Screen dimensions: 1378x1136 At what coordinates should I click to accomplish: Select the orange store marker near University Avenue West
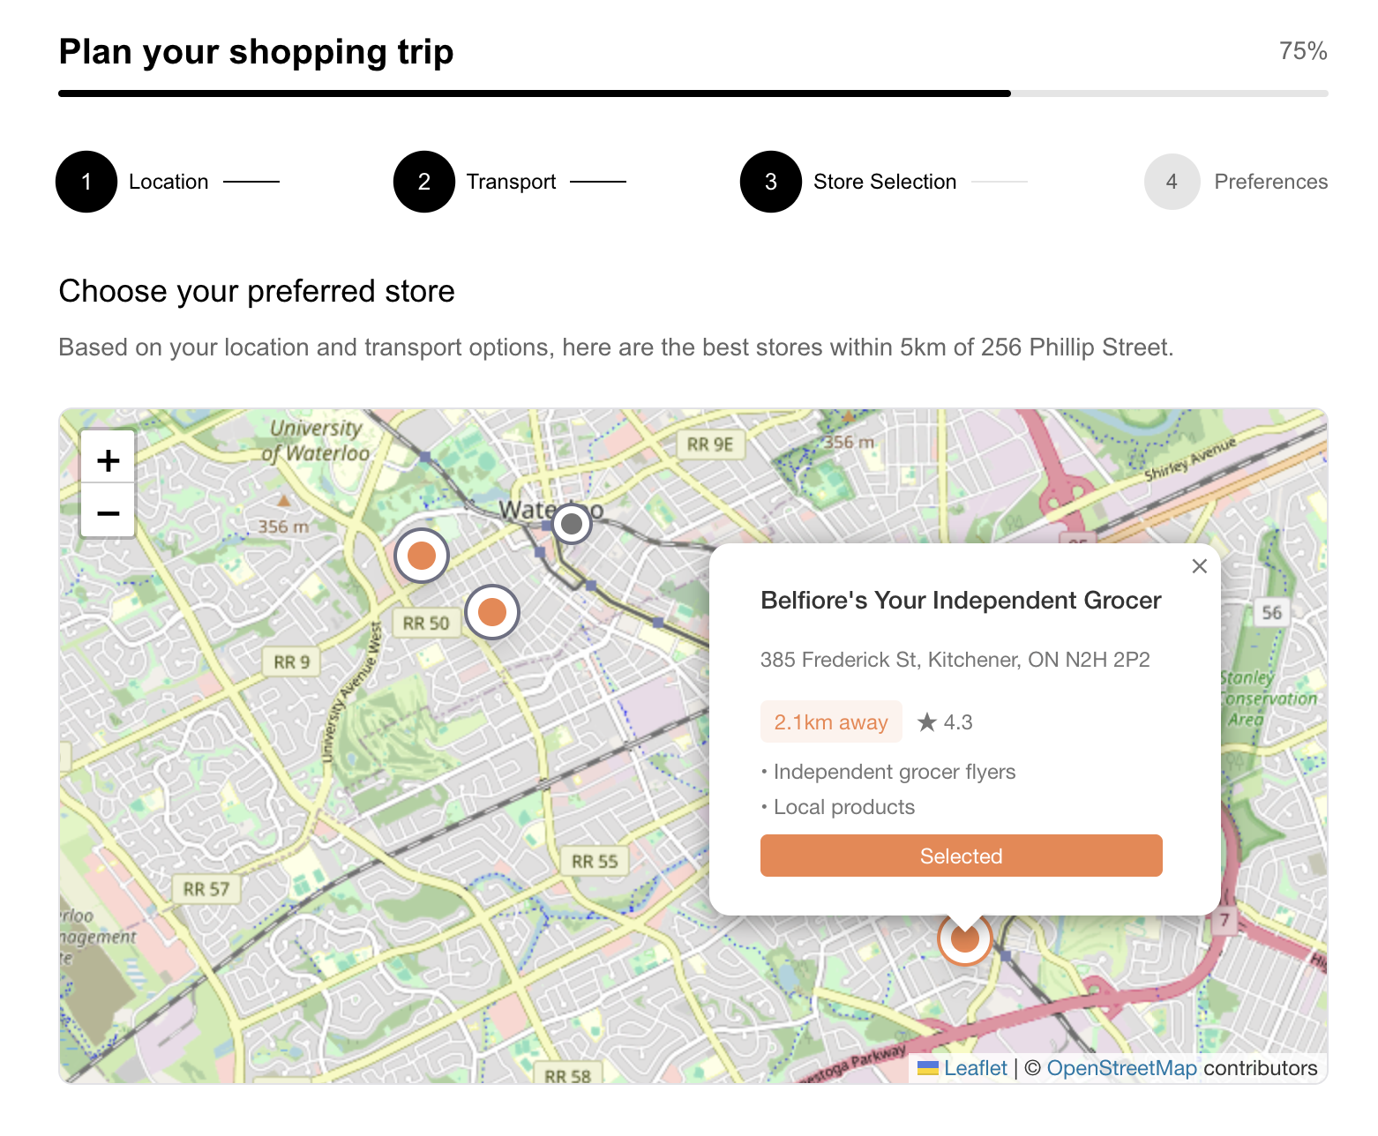(421, 555)
